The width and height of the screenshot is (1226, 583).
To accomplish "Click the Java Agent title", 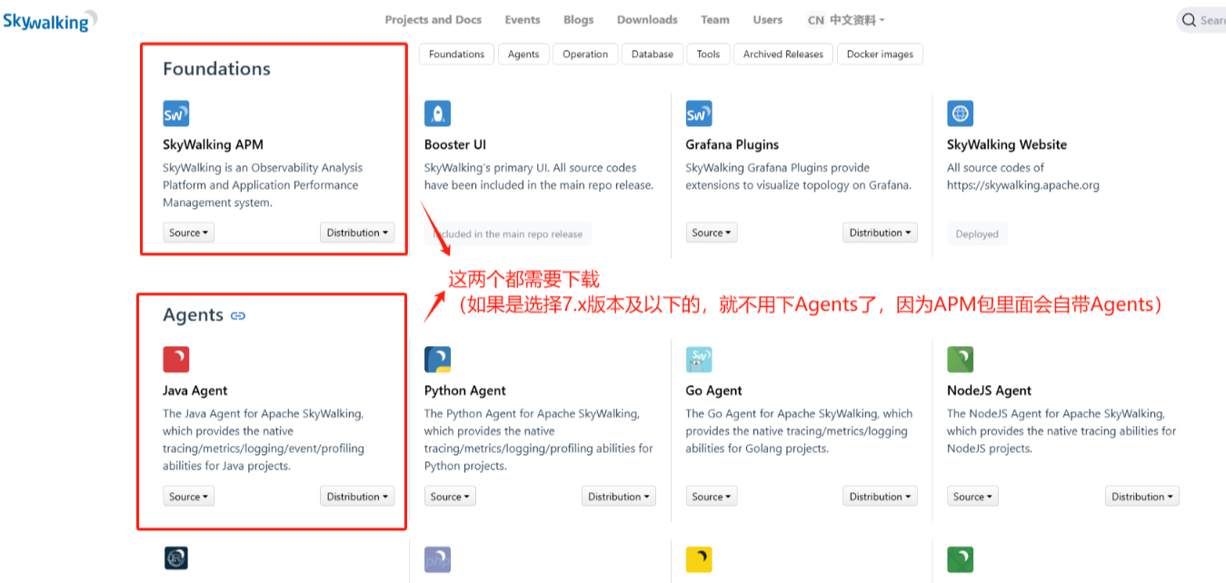I will click(195, 390).
